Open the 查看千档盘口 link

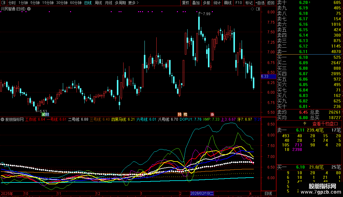(325, 124)
